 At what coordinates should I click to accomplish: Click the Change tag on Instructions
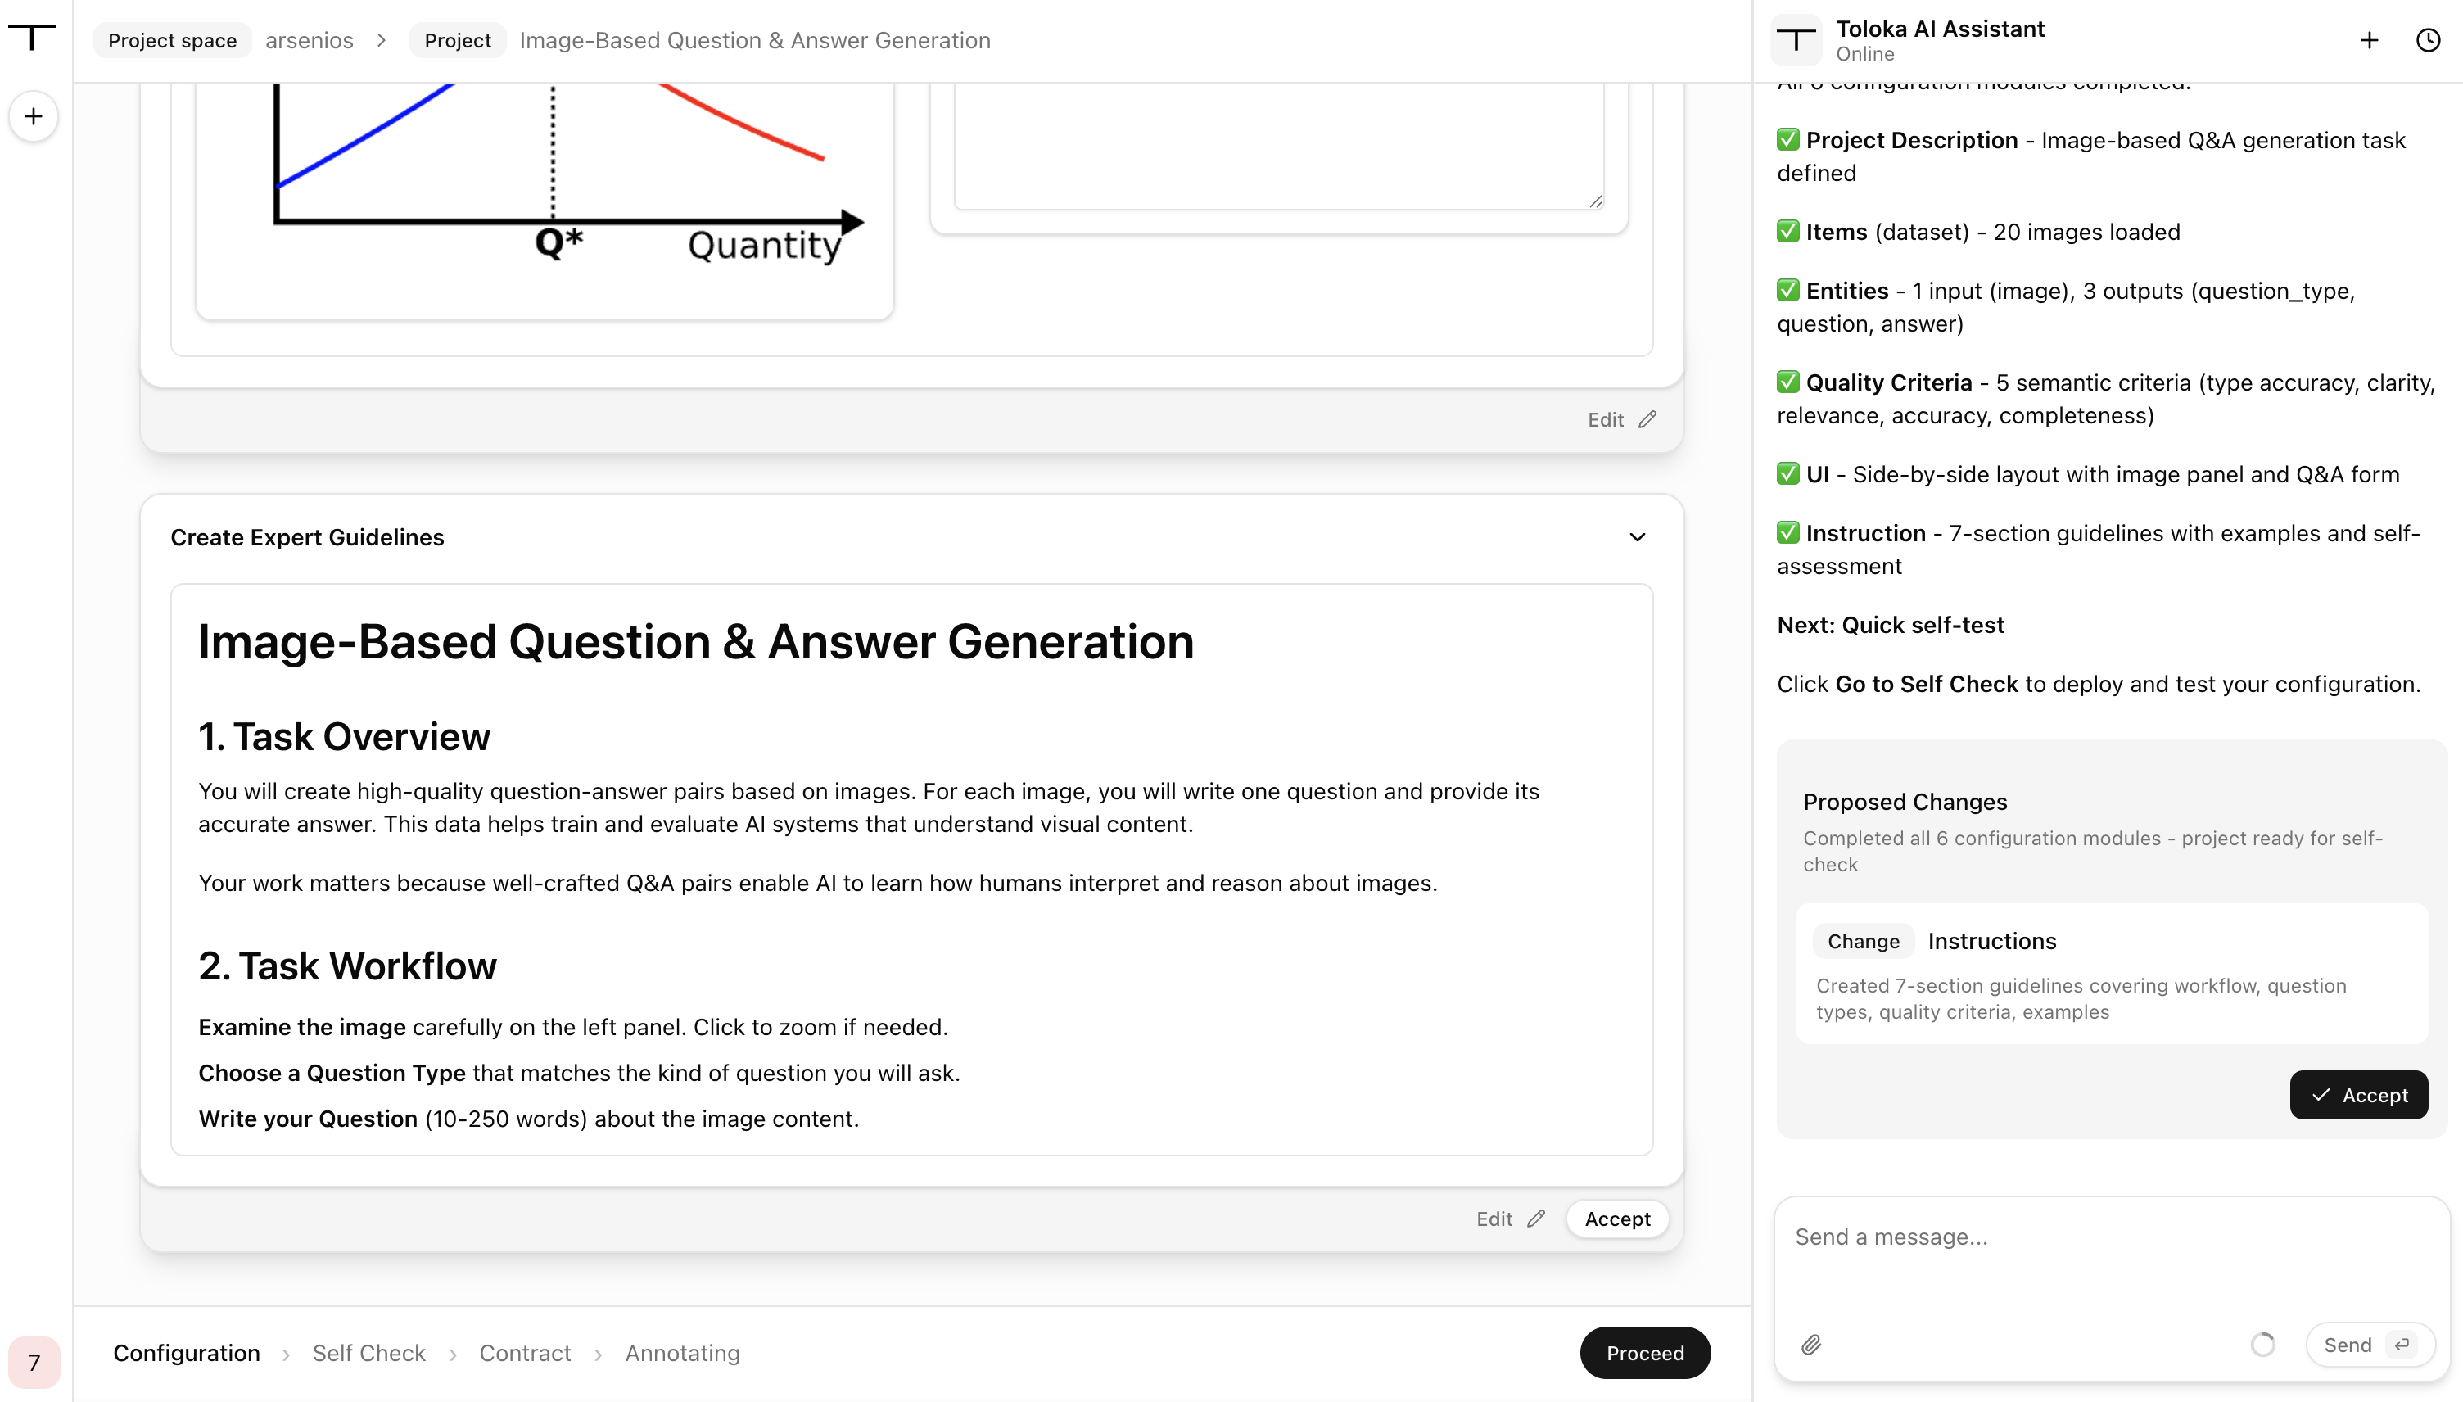pyautogui.click(x=1863, y=941)
